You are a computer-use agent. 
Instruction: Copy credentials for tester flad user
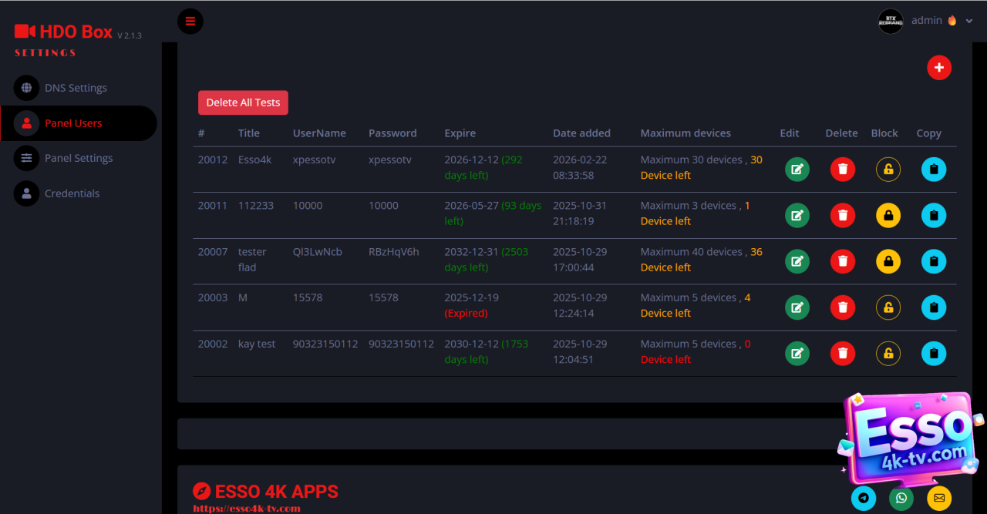point(933,262)
